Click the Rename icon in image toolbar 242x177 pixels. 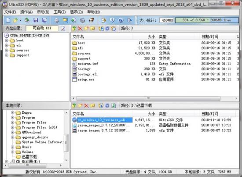click(92, 29)
